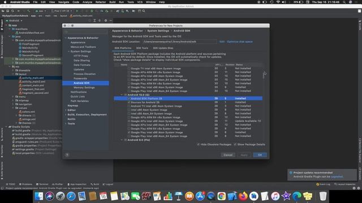Screen dimensions: 362x203
Task: Click the Android SDK Location path field
Action: [x=179, y=42]
